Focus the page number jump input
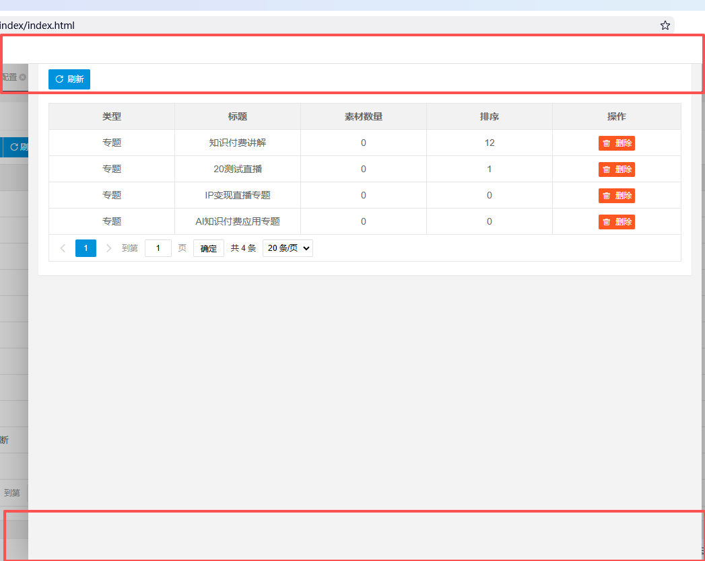 pyautogui.click(x=158, y=248)
